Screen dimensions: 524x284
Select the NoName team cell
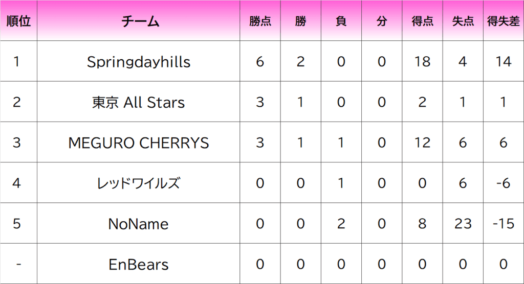tap(139, 224)
